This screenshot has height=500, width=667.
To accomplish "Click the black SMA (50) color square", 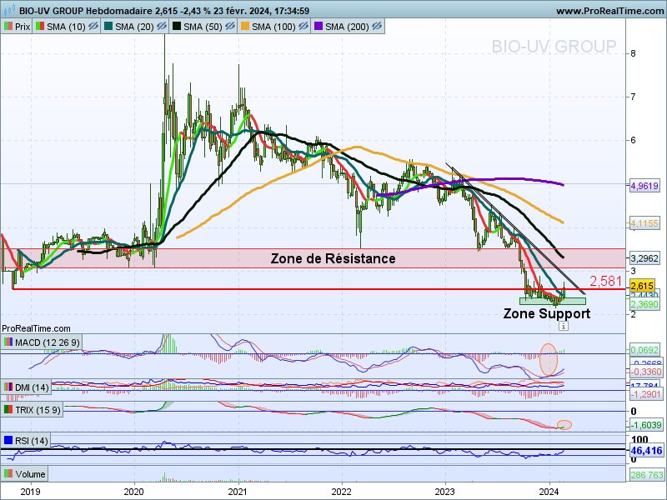I will (177, 27).
